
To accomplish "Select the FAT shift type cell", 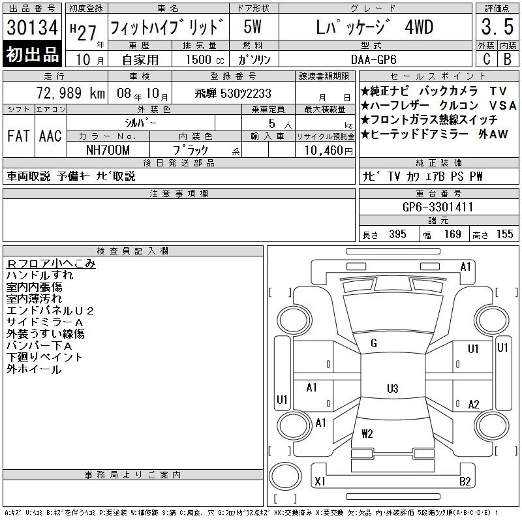I will (18, 136).
